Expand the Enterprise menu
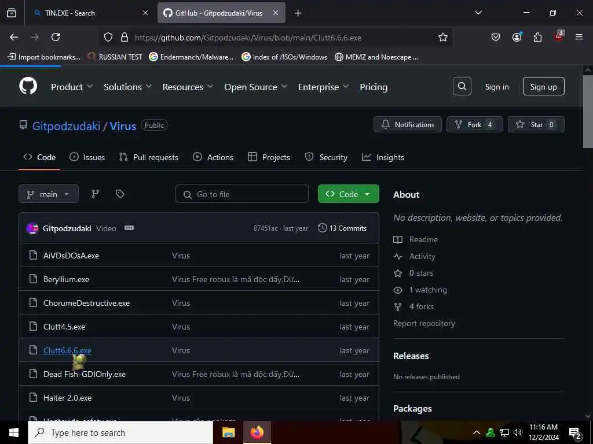The image size is (593, 444). (323, 87)
